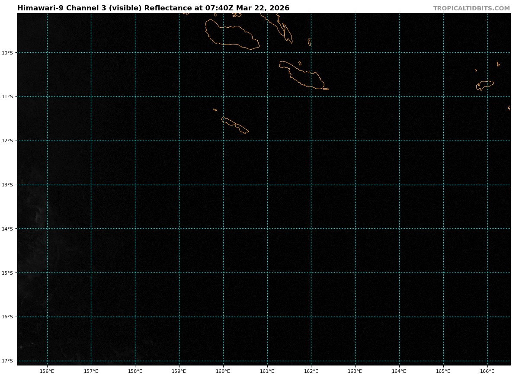Click the grid intersection of 16°S and 164°E

pyautogui.click(x=399, y=317)
